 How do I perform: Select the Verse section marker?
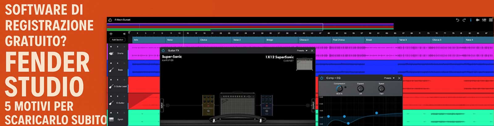(x=182, y=40)
